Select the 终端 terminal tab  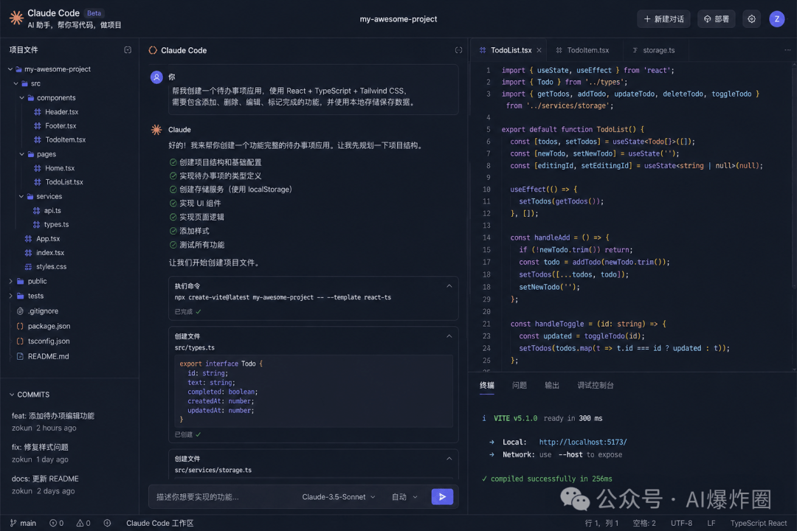click(487, 385)
